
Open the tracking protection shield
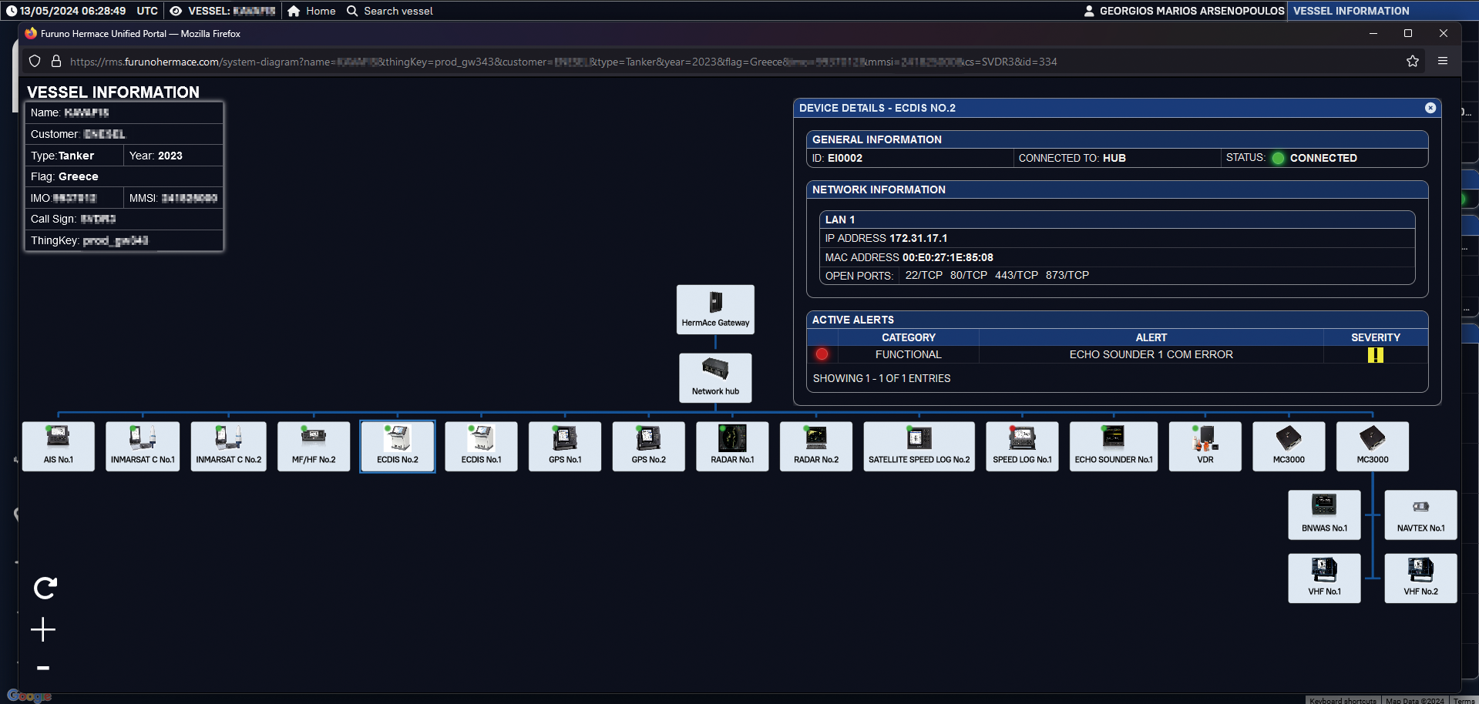pos(35,61)
